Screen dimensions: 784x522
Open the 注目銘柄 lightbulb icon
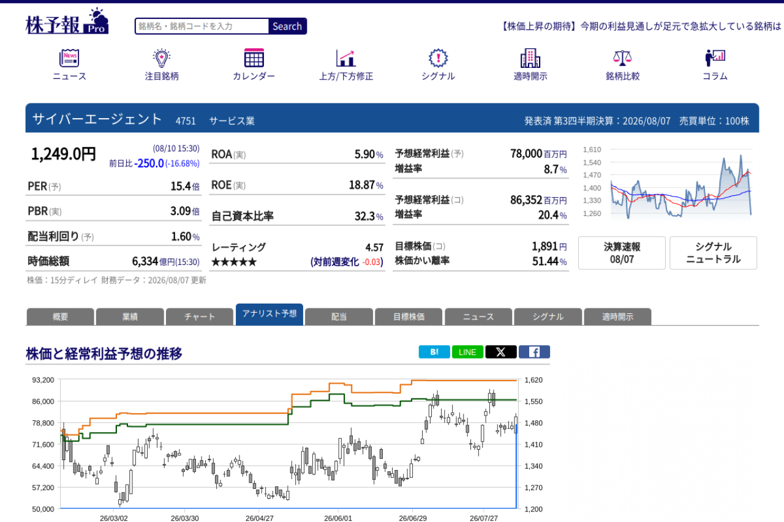click(162, 58)
